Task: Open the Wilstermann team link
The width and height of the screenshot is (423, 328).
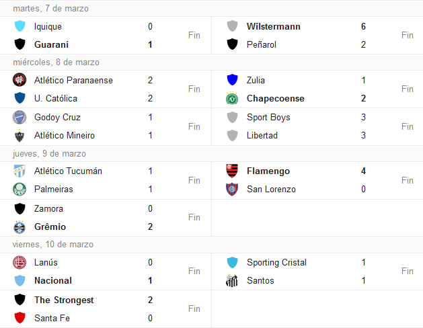Action: [273, 26]
